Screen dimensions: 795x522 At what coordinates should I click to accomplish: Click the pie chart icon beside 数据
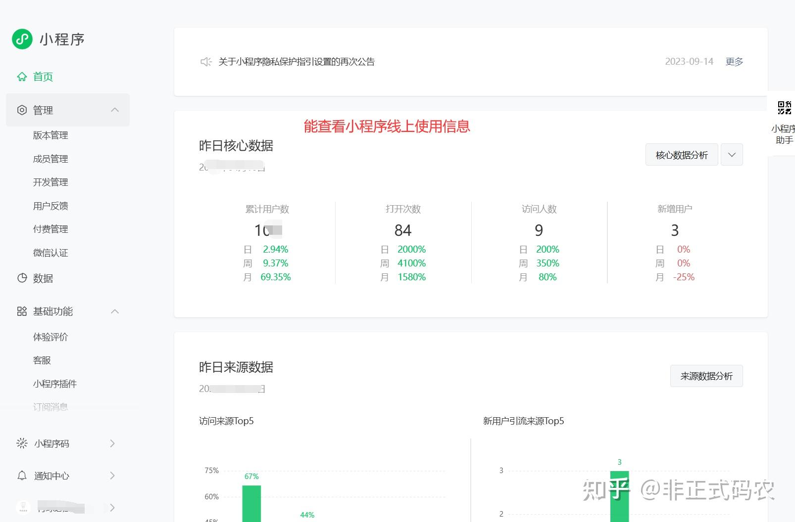click(x=22, y=278)
